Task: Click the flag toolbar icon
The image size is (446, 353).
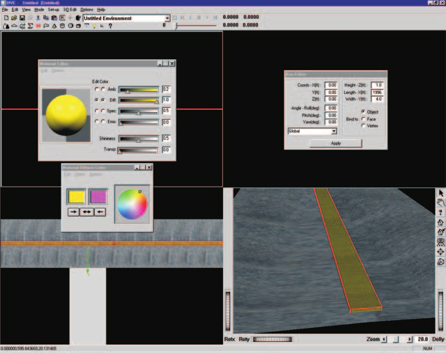Action: click(x=46, y=26)
